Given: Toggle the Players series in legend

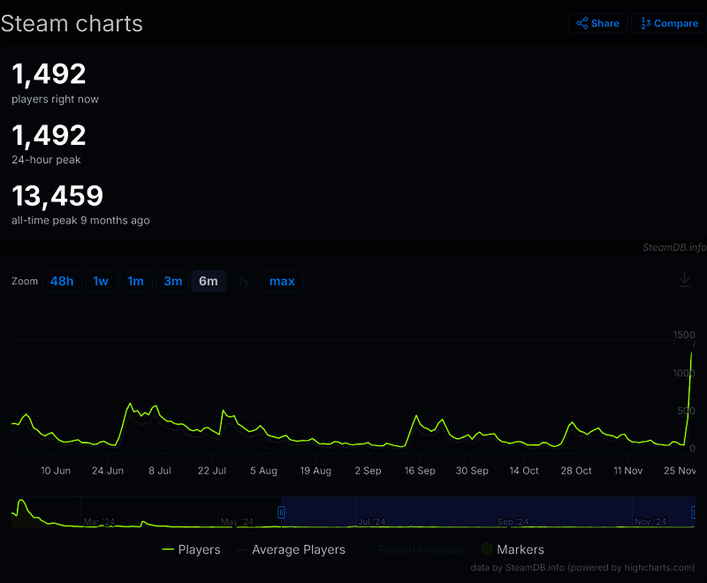Looking at the screenshot, I should pos(192,549).
